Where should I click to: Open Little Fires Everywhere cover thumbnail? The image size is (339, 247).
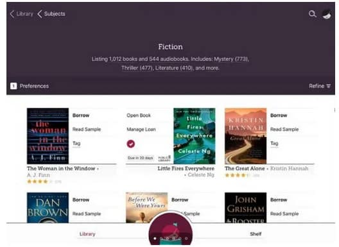pyautogui.click(x=195, y=136)
